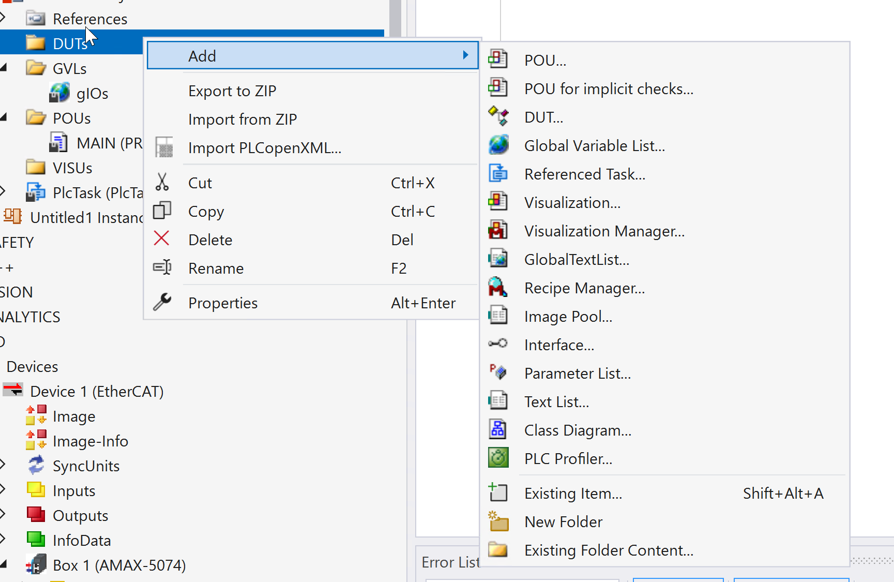Viewport: 894px width, 582px height.
Task: Select Existing Item... in Add submenu
Action: pos(573,494)
